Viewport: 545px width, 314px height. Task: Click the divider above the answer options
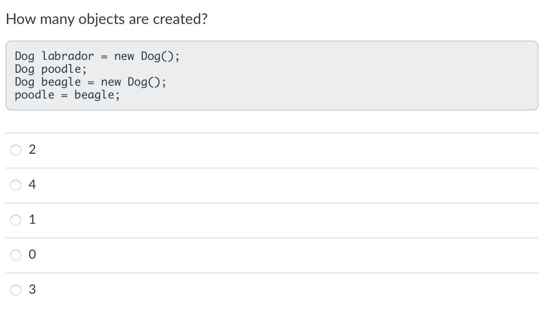pyautogui.click(x=272, y=132)
